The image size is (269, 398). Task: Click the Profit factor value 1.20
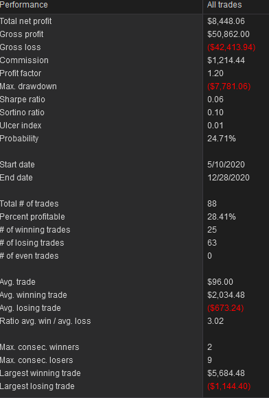pos(215,73)
